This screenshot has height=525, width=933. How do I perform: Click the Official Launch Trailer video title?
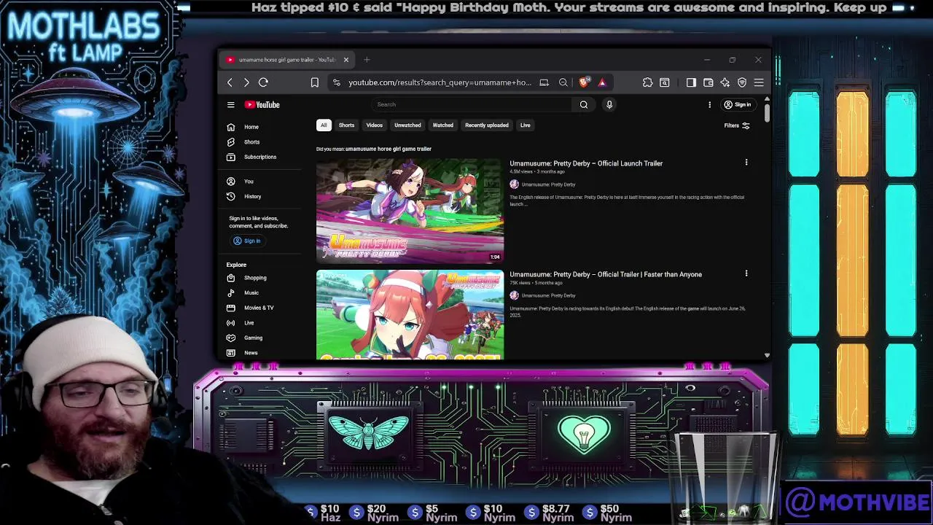pos(586,163)
